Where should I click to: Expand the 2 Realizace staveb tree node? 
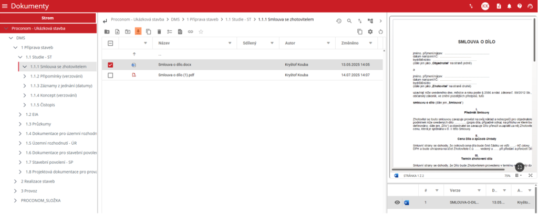tap(15, 181)
